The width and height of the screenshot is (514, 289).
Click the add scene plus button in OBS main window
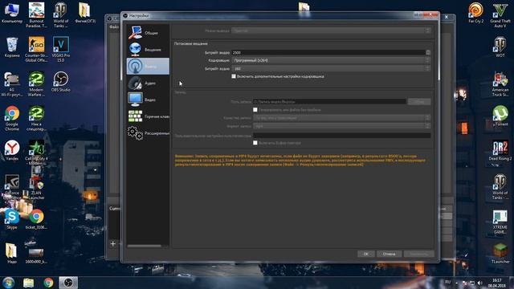click(112, 243)
